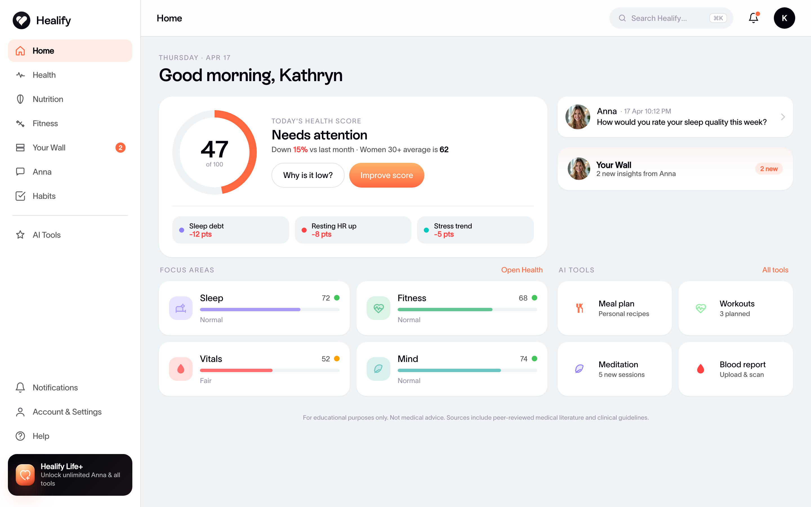
Task: Click the Mind teal progress bar
Action: point(467,370)
